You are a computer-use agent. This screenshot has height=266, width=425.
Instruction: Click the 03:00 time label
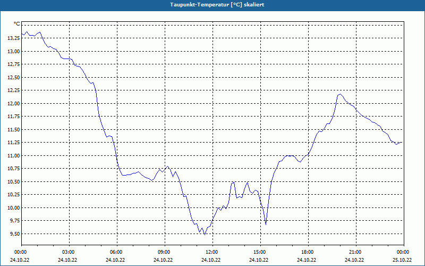point(70,252)
